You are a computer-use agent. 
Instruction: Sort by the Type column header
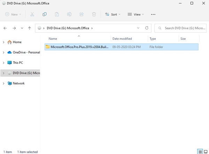(153, 39)
